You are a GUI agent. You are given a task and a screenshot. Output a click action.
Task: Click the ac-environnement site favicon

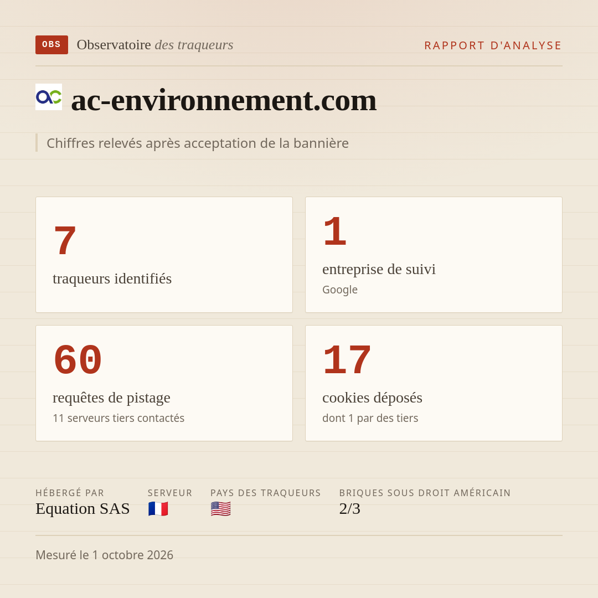pyautogui.click(x=49, y=97)
